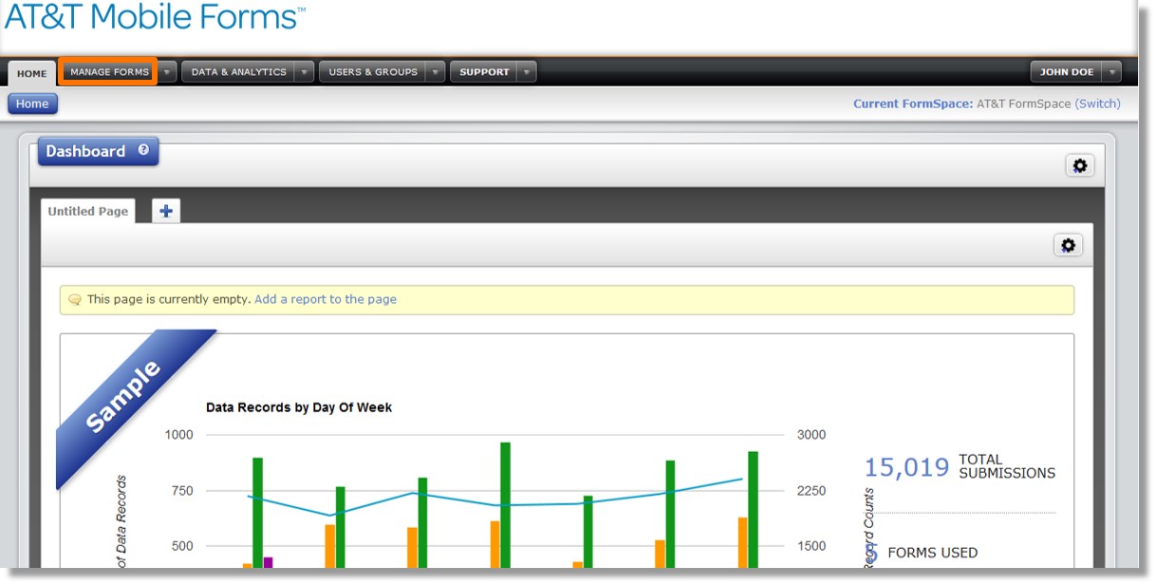Click the Switch FormSpace link
Image resolution: width=1156 pixels, height=585 pixels.
coord(1097,104)
